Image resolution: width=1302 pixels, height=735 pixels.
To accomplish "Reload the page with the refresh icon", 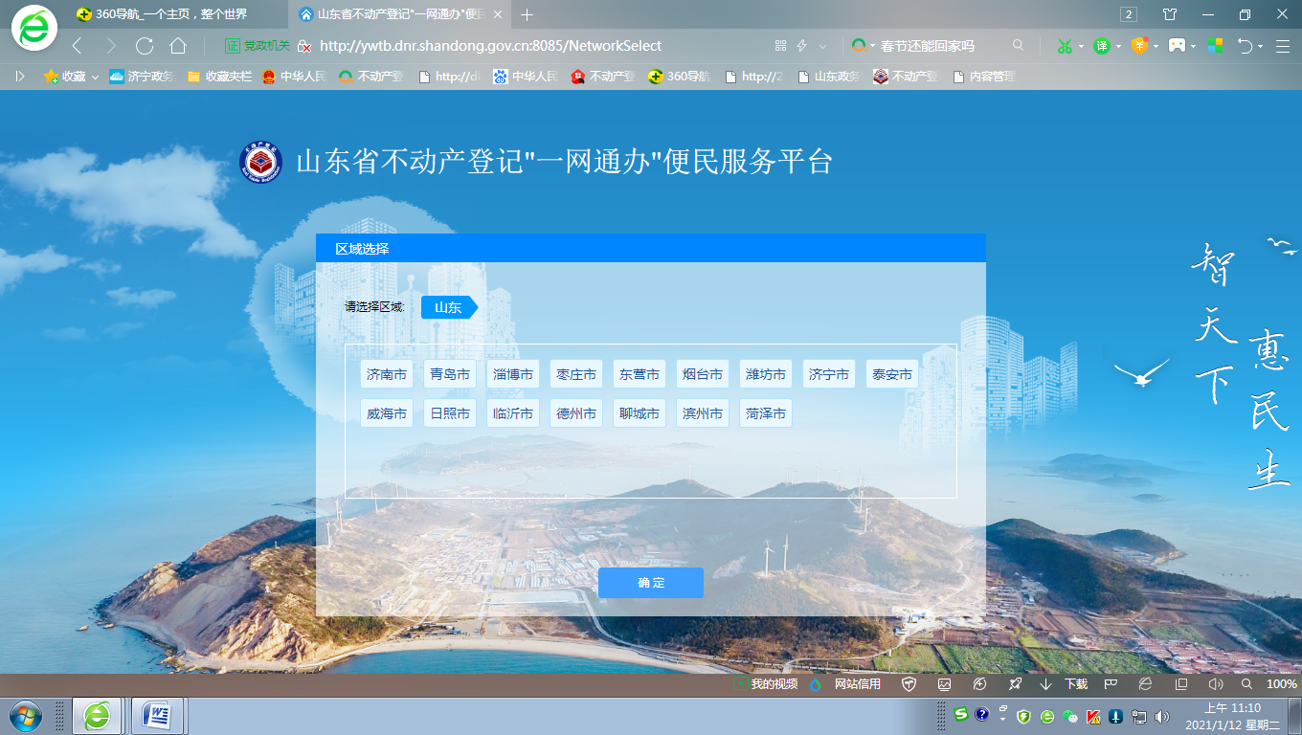I will (145, 46).
